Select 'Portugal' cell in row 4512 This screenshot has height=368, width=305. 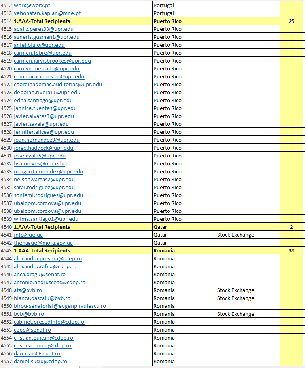click(184, 6)
